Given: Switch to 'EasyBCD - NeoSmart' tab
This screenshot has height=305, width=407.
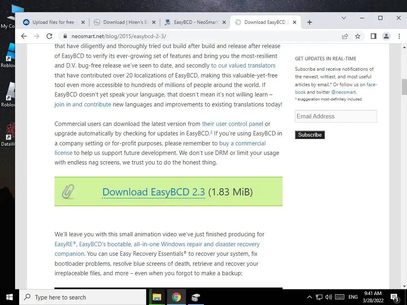Looking at the screenshot, I should click(x=196, y=22).
